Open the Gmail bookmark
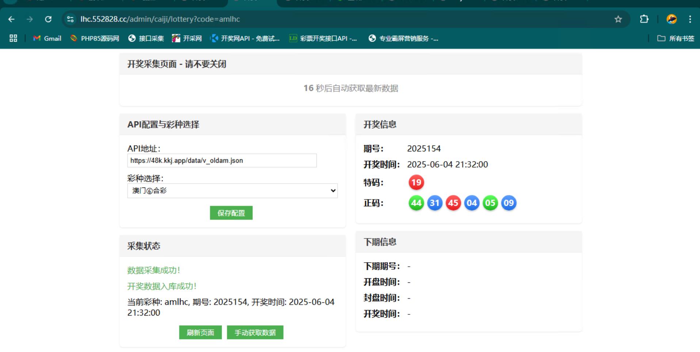This screenshot has width=700, height=352. click(x=47, y=38)
